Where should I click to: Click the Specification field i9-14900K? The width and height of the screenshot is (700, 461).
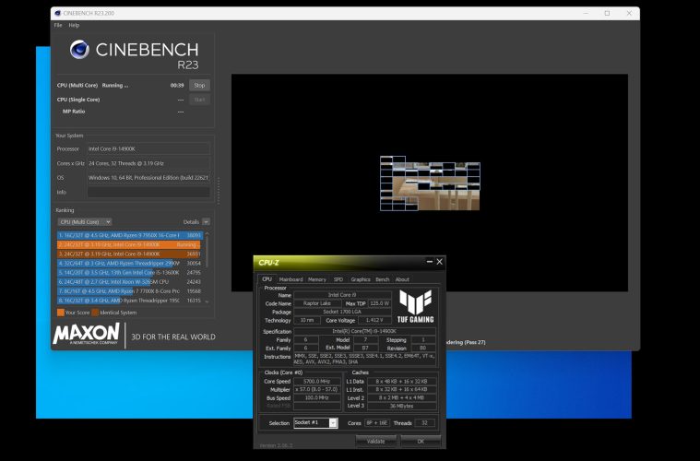(x=364, y=332)
